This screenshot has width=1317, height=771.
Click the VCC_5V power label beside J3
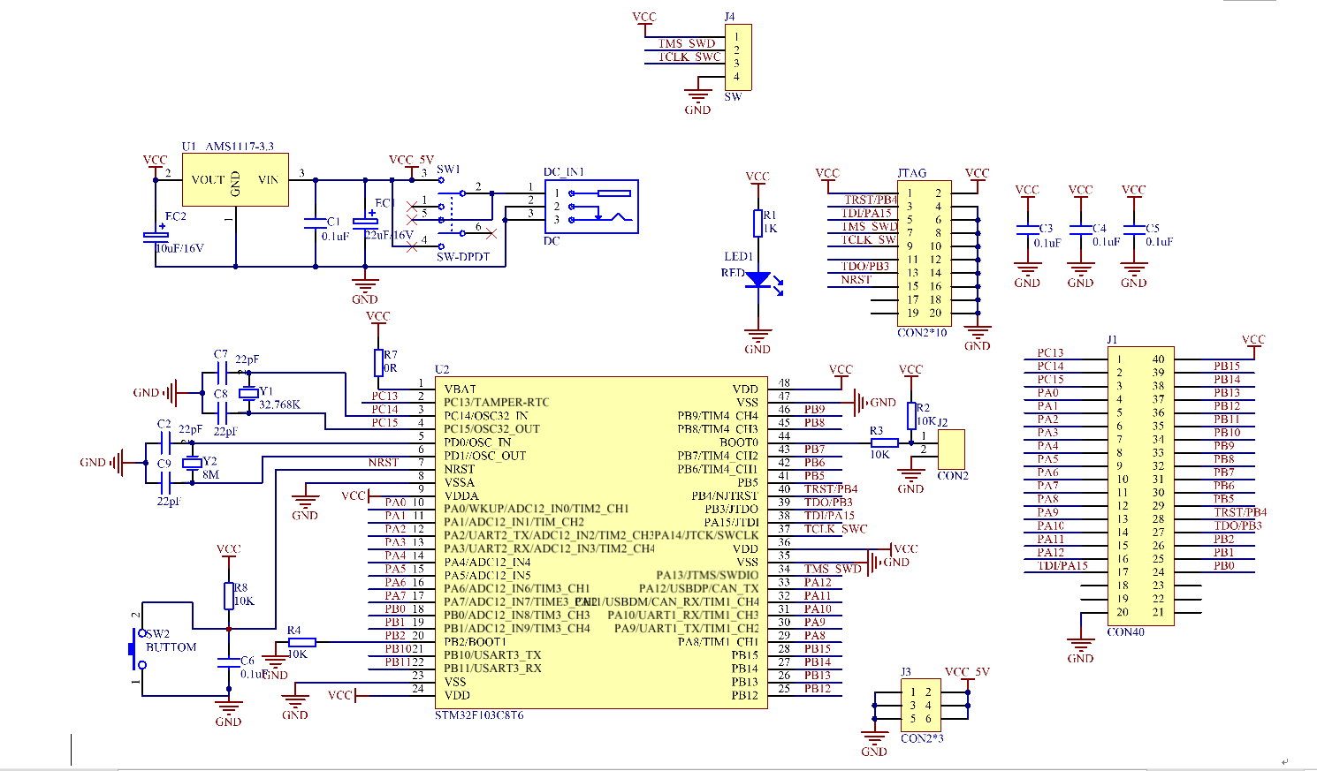[967, 672]
